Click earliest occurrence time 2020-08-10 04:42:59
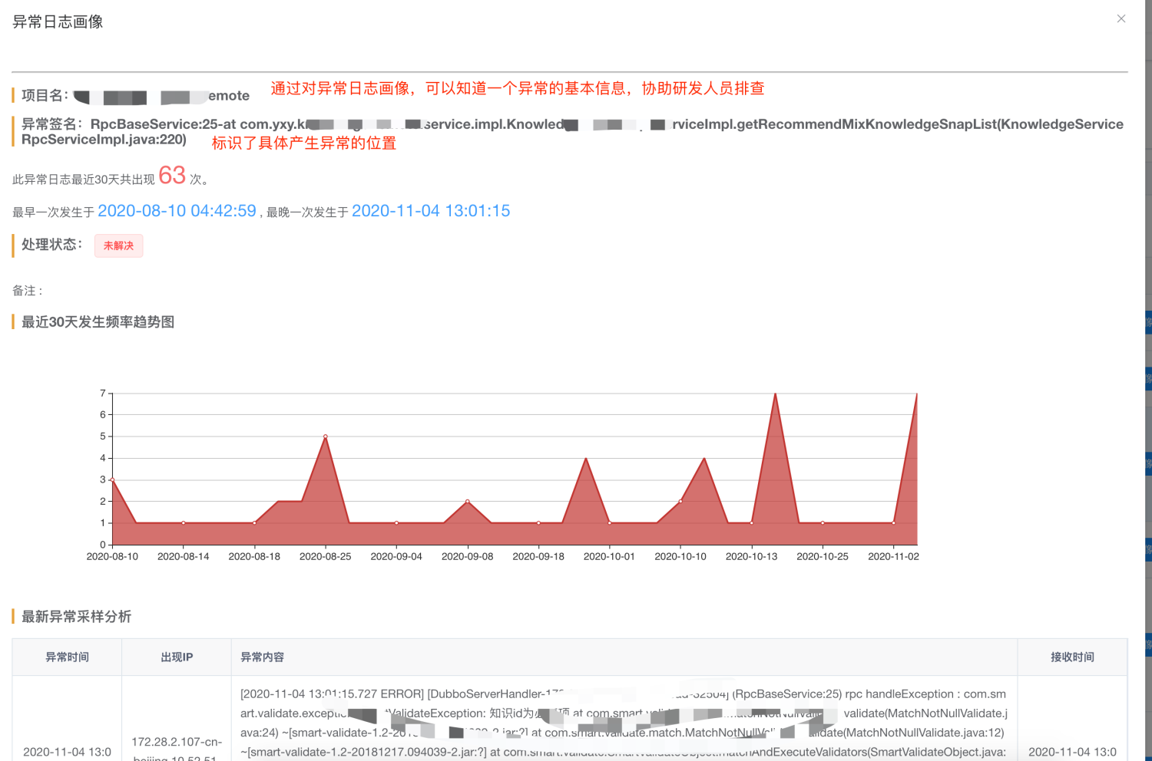 [x=177, y=211]
